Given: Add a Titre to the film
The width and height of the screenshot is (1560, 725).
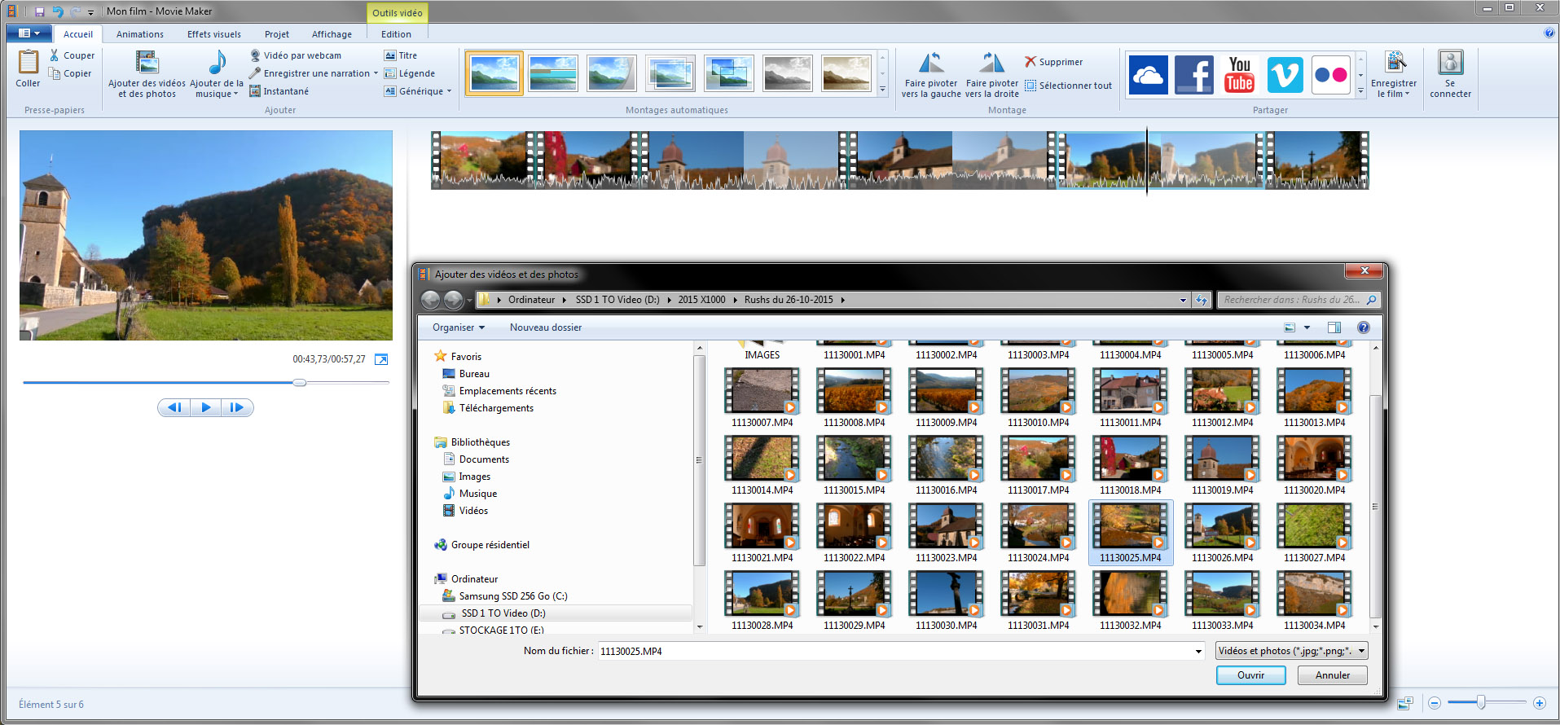Looking at the screenshot, I should pos(400,55).
